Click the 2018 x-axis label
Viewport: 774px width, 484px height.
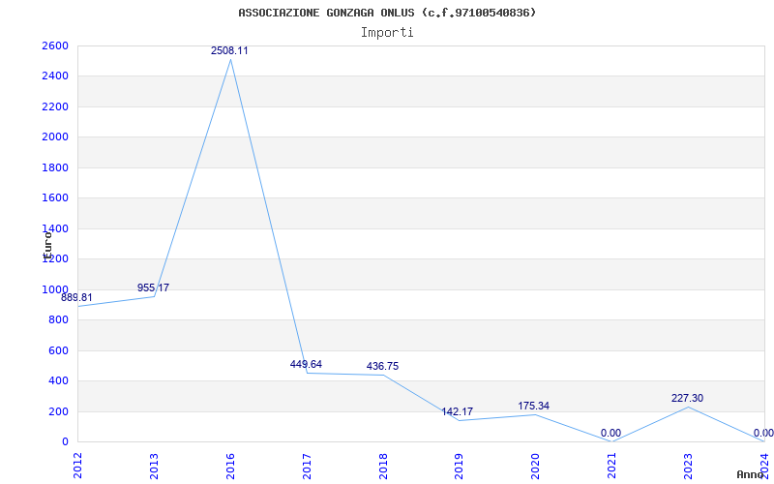coord(383,466)
